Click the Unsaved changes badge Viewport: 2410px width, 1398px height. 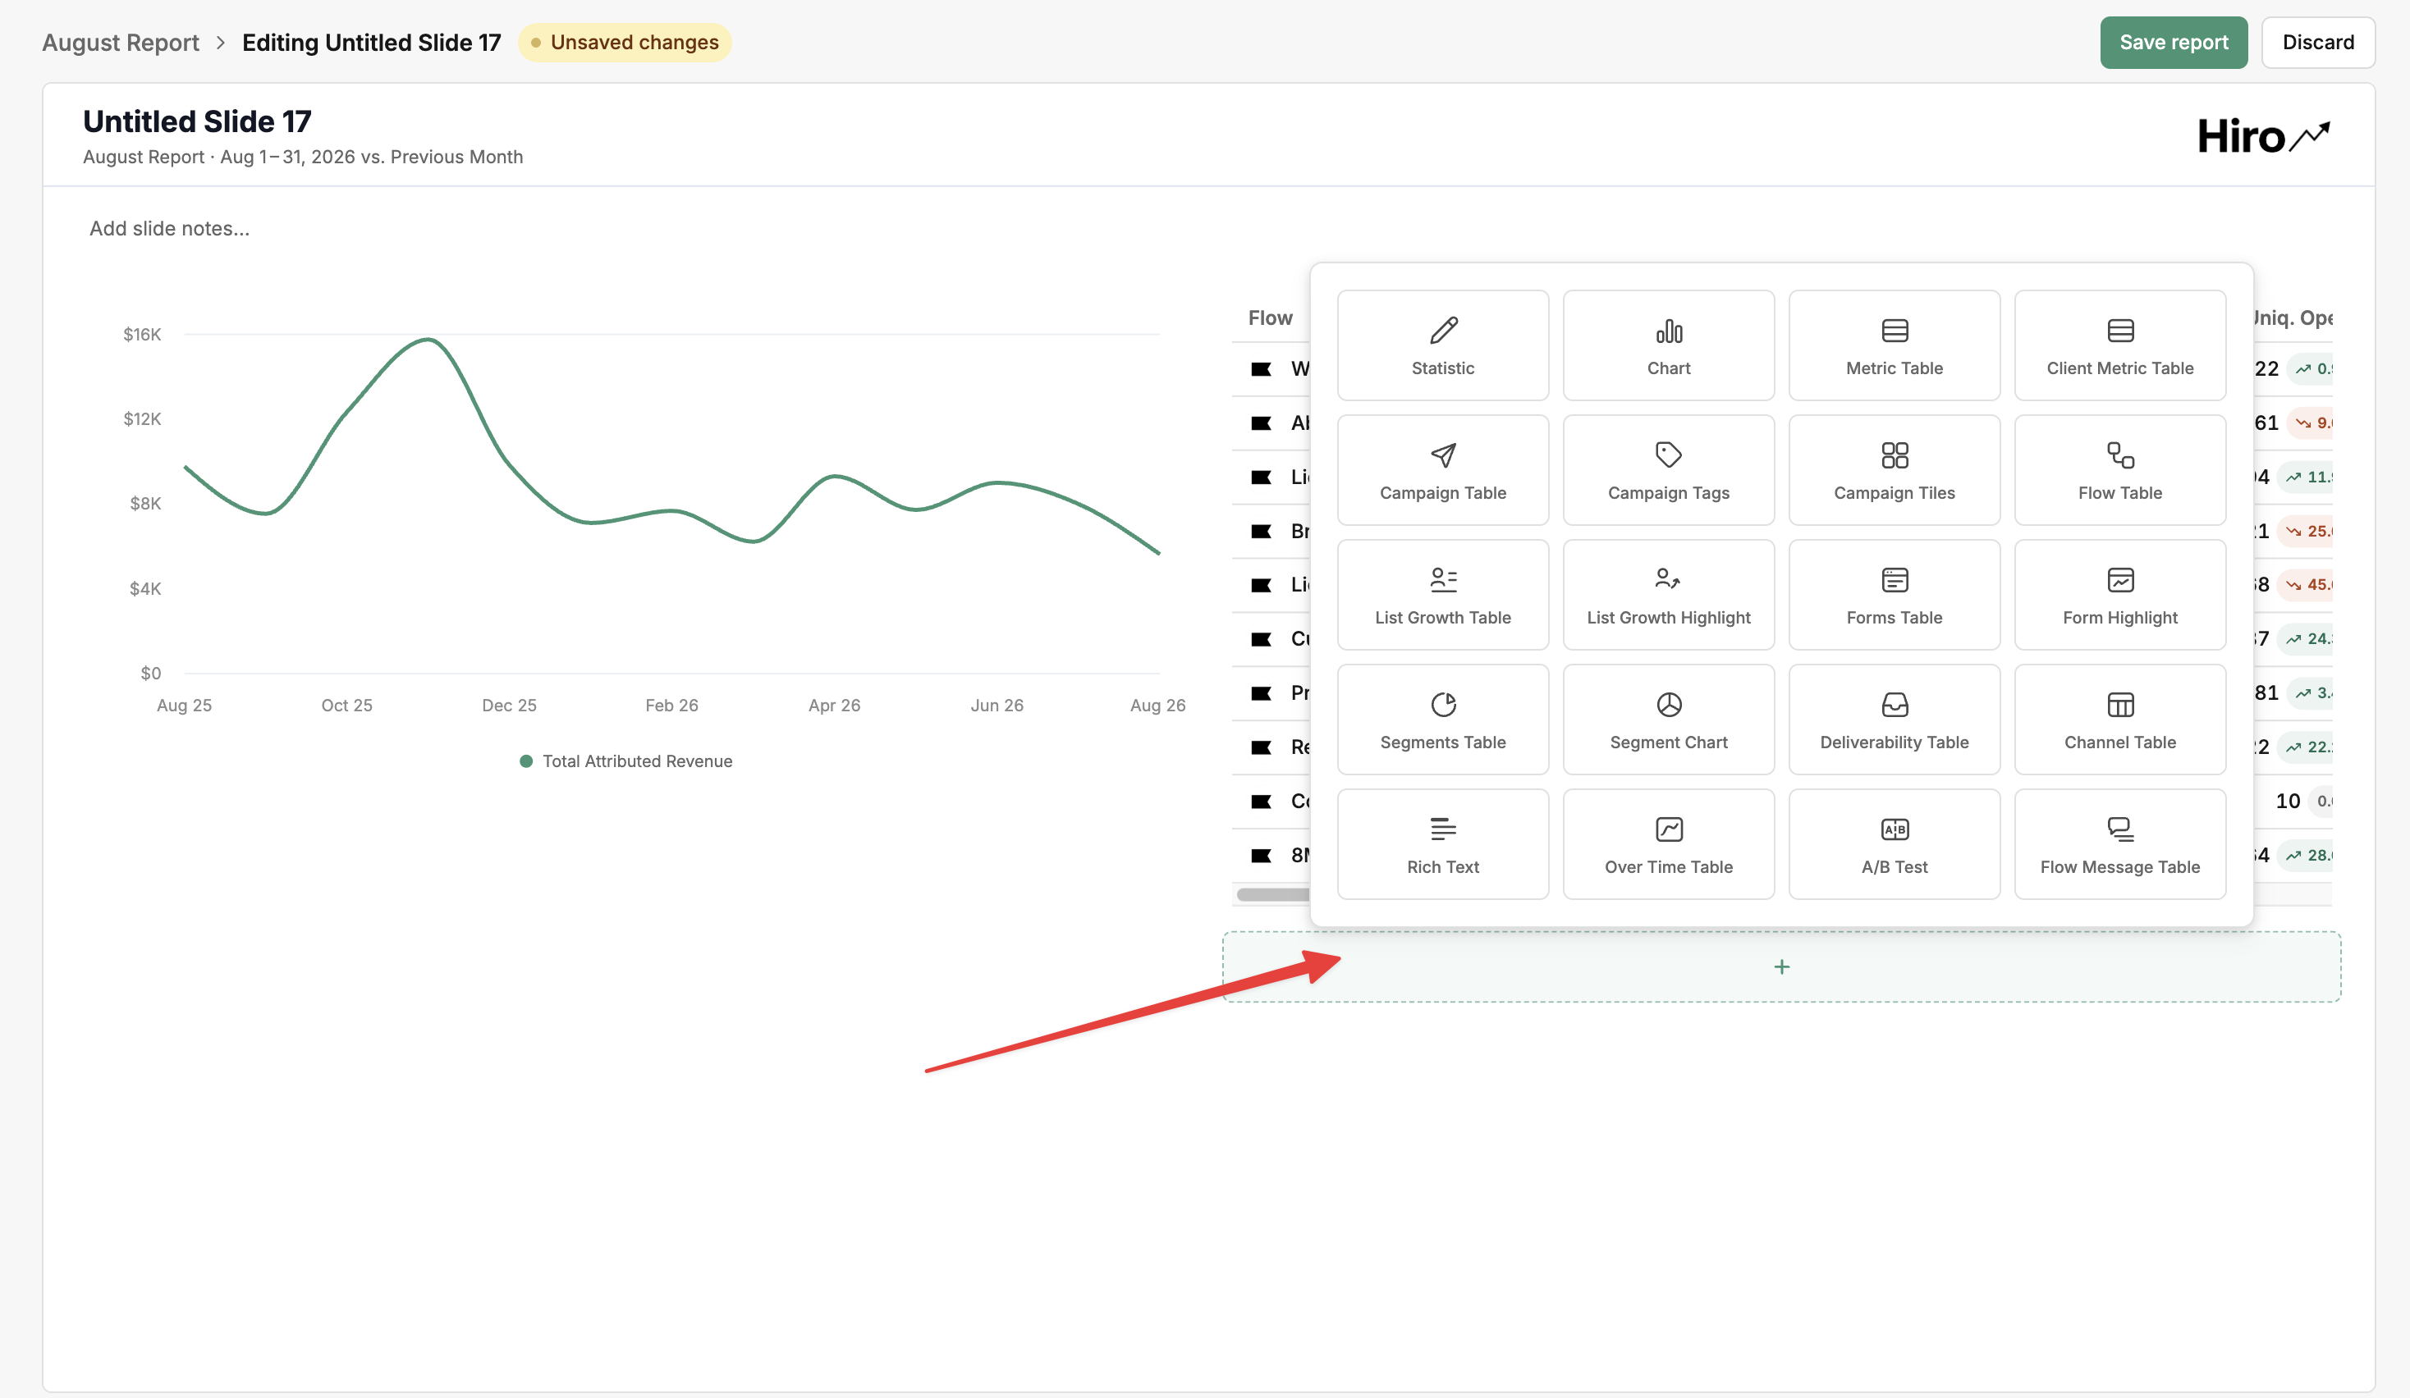tap(625, 42)
